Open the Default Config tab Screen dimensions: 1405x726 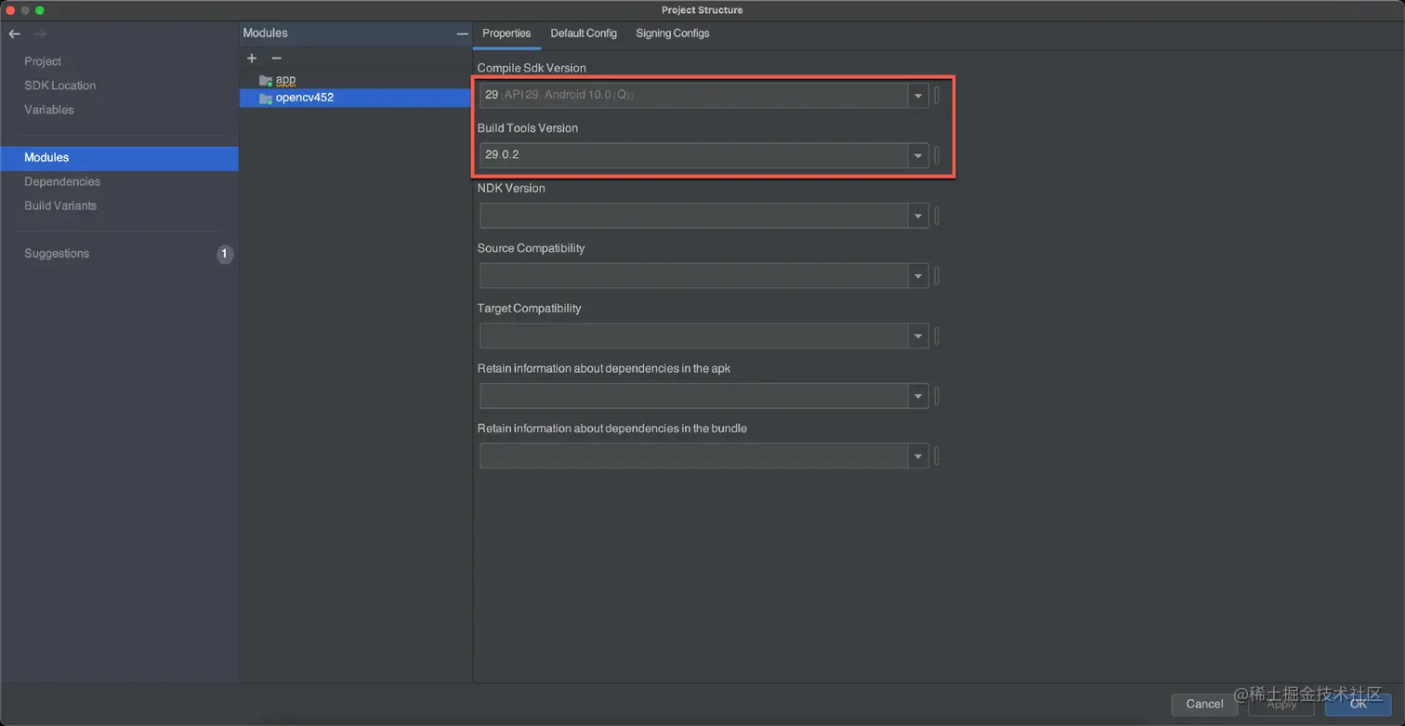(x=584, y=33)
